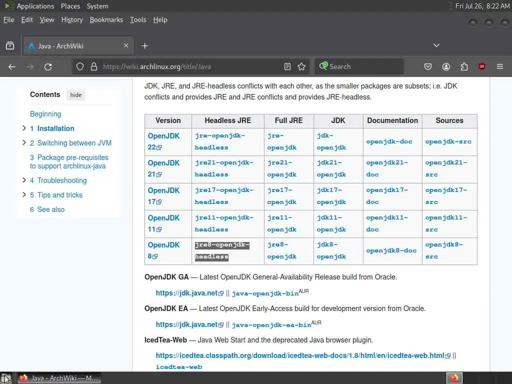Open the History menu
This screenshot has width=512, height=384.
click(72, 19)
